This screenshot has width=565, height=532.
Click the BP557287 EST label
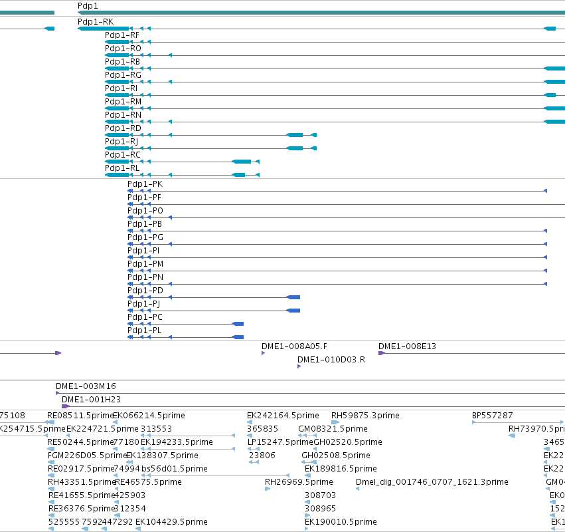tap(492, 416)
